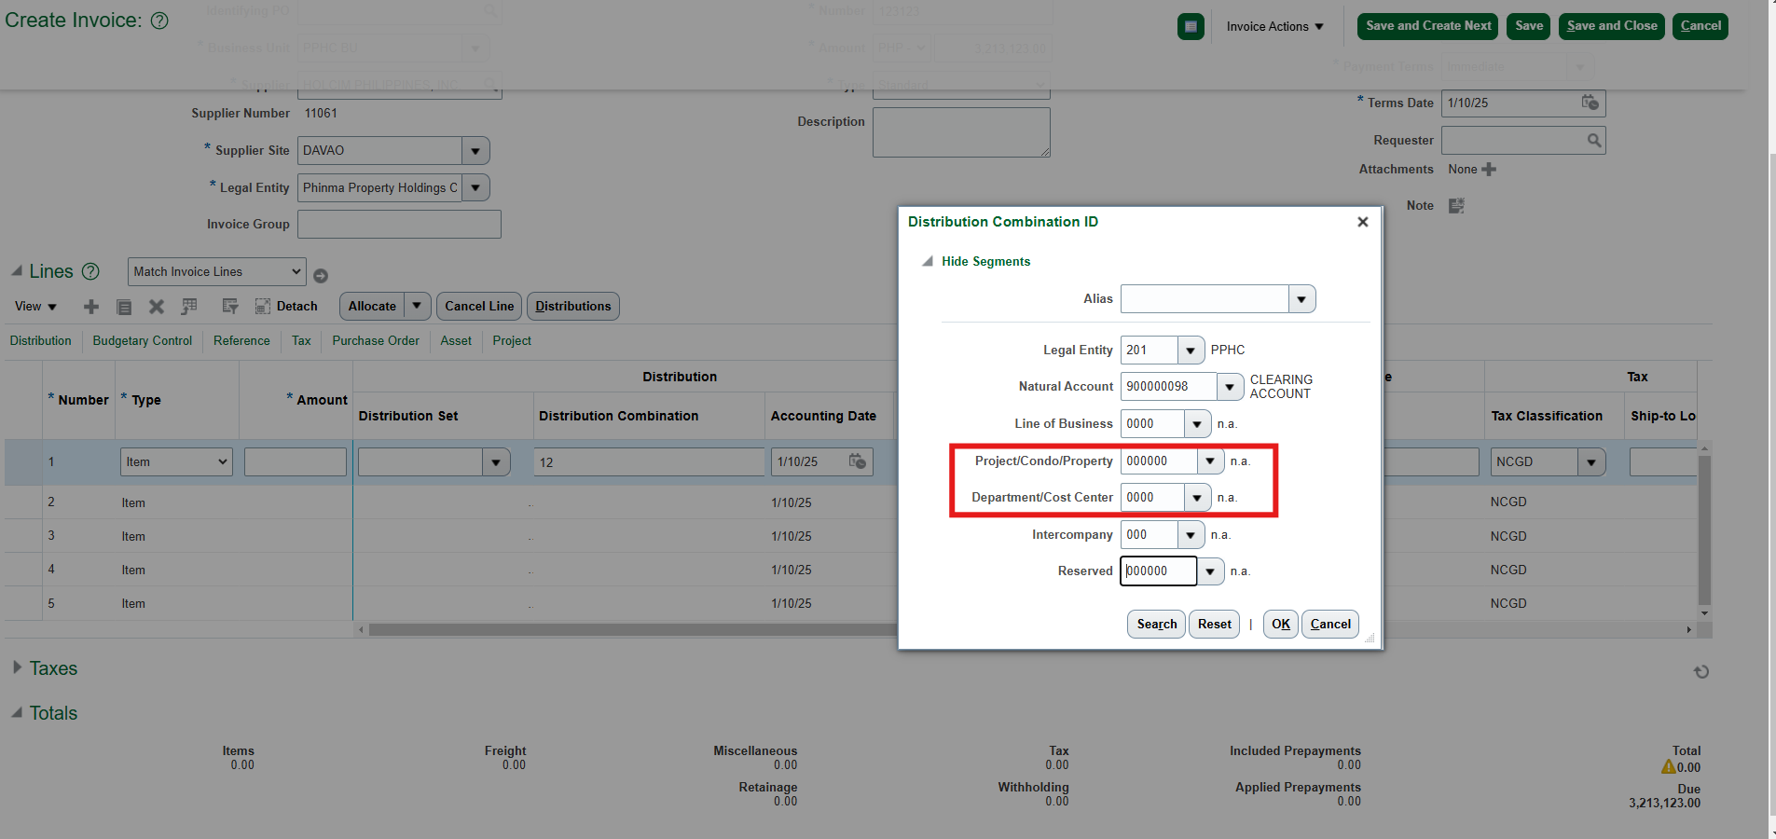
Task: Open line 1 Distribution Set dropdown
Action: point(496,462)
